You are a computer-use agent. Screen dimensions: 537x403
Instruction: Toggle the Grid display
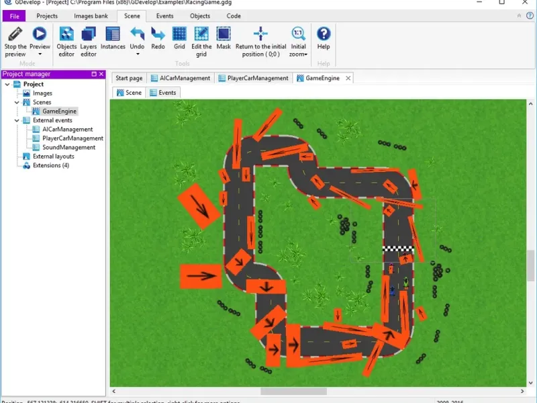click(x=179, y=34)
